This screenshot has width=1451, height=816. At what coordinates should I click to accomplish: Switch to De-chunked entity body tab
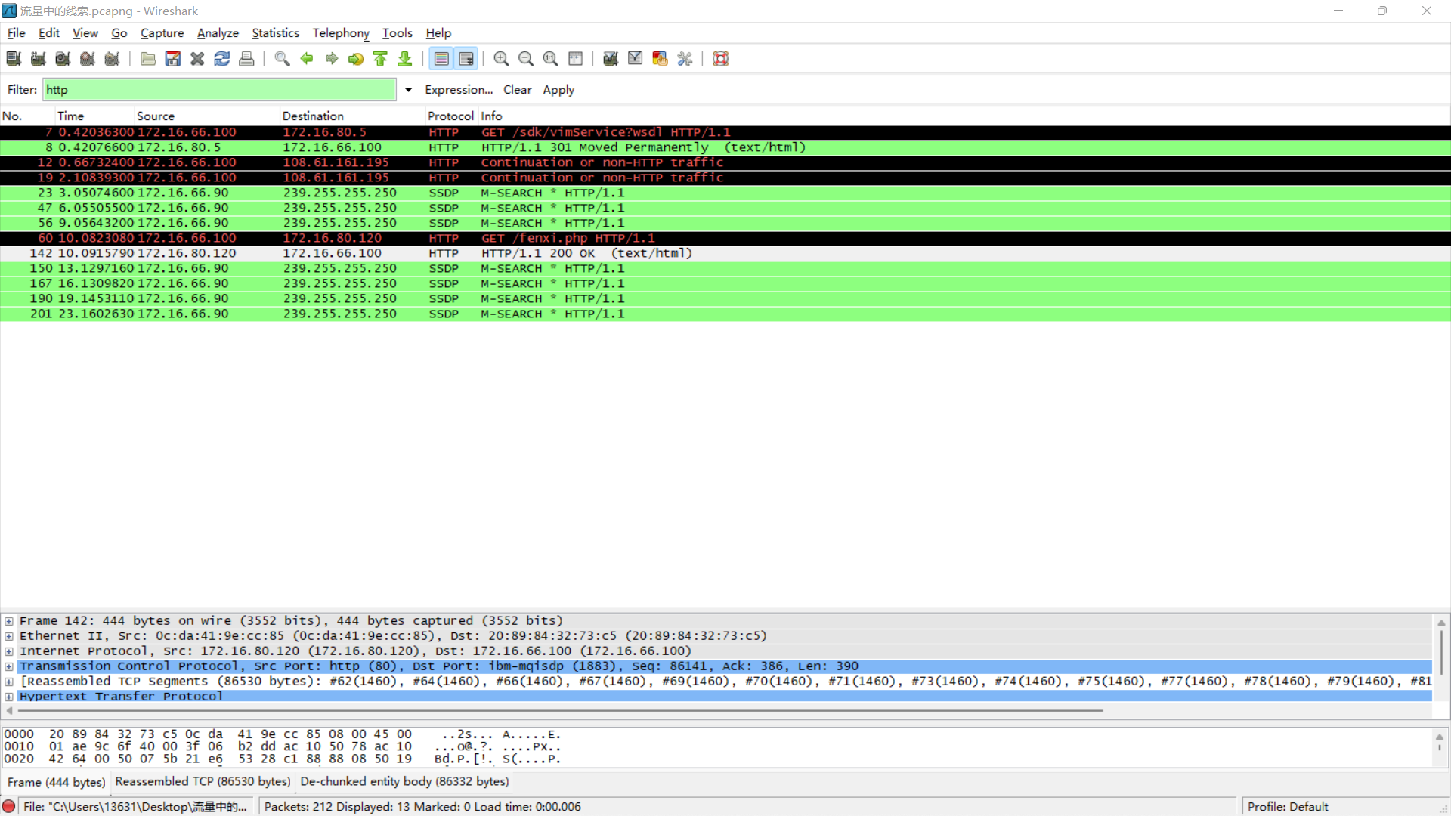pos(404,781)
